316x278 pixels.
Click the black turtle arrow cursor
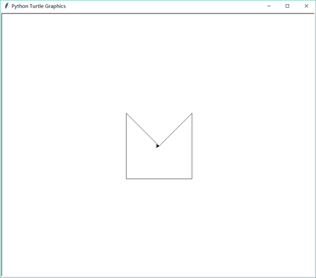(x=158, y=146)
